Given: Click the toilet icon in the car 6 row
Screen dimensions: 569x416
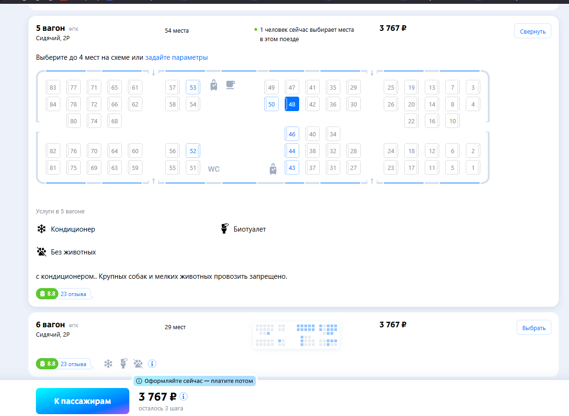Looking at the screenshot, I should [124, 364].
